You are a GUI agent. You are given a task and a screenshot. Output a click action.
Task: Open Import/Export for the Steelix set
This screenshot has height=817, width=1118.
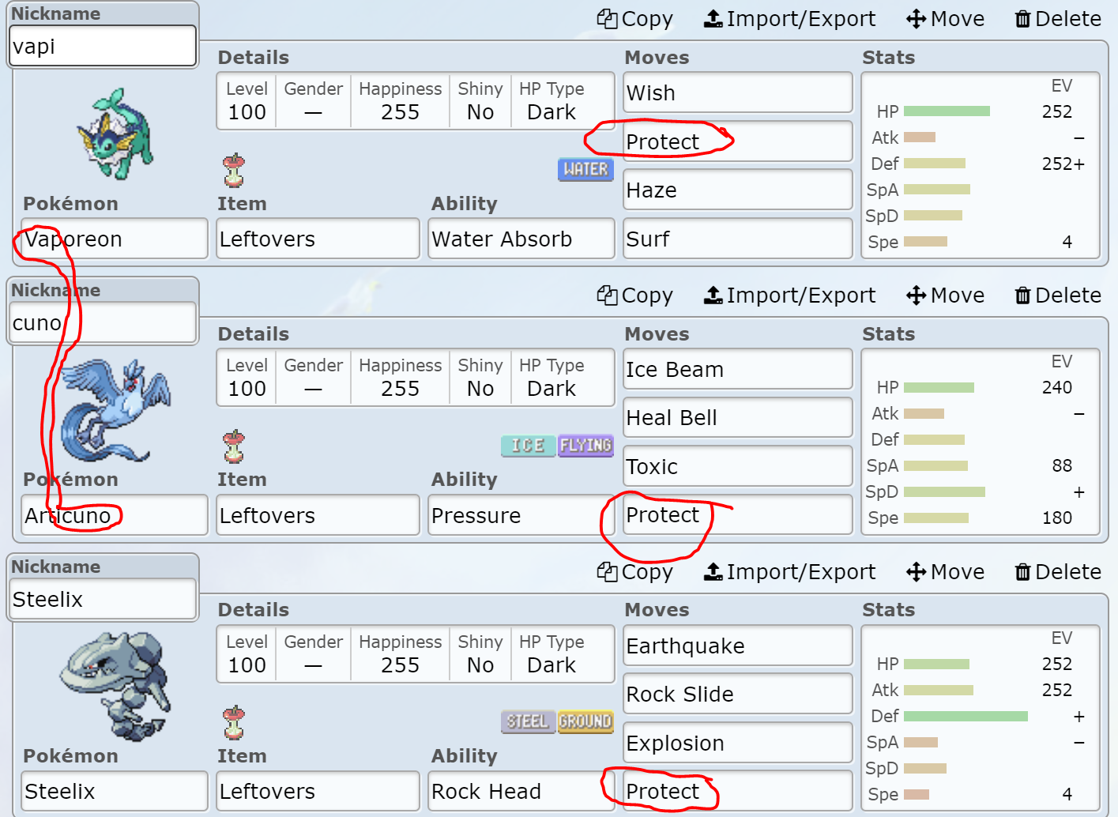pyautogui.click(x=789, y=572)
